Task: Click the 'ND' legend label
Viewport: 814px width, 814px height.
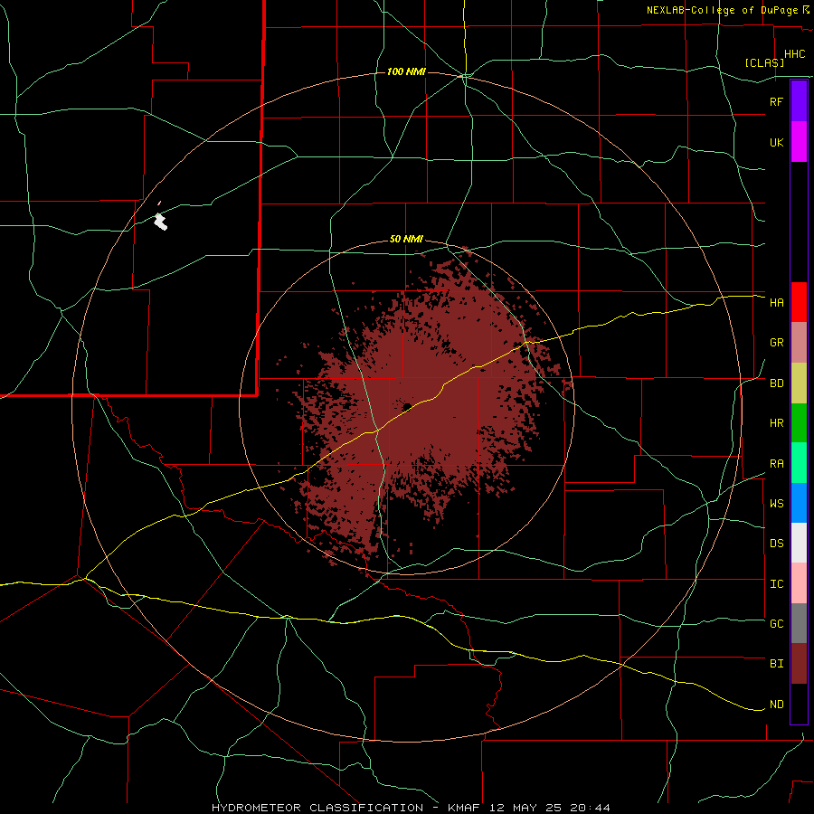Action: 776,705
